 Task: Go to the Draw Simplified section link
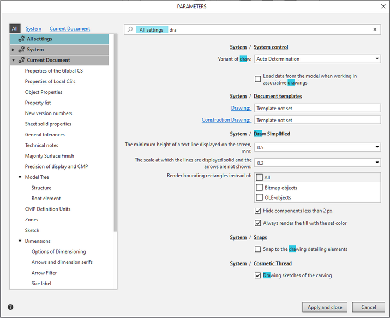click(272, 134)
